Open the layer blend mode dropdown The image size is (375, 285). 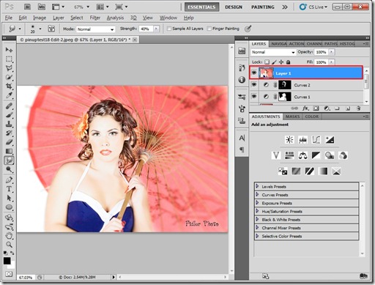pos(273,52)
